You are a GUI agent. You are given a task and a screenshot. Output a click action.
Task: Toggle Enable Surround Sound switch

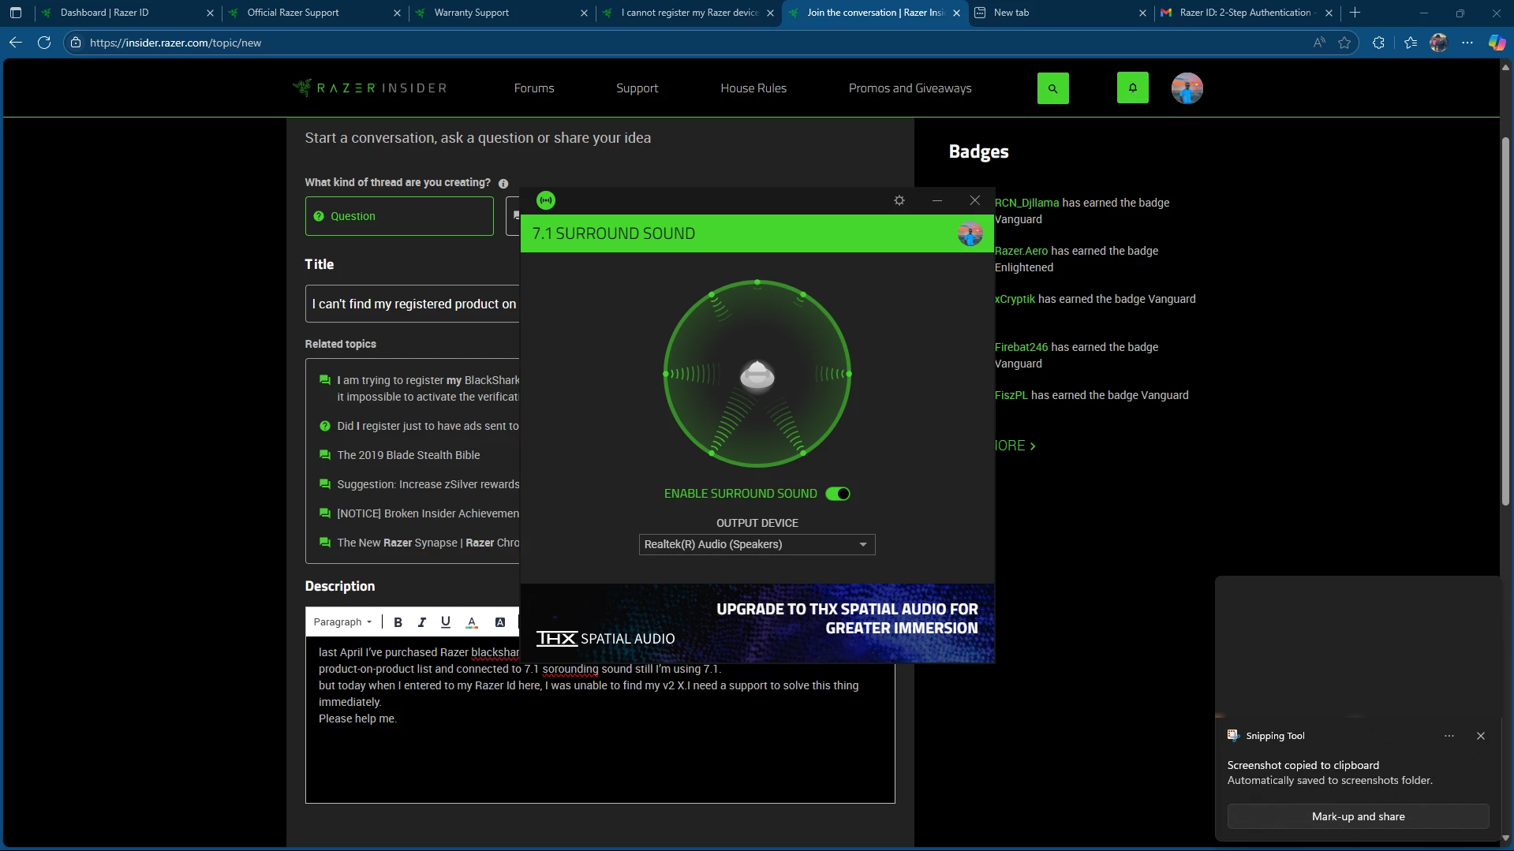pyautogui.click(x=838, y=494)
